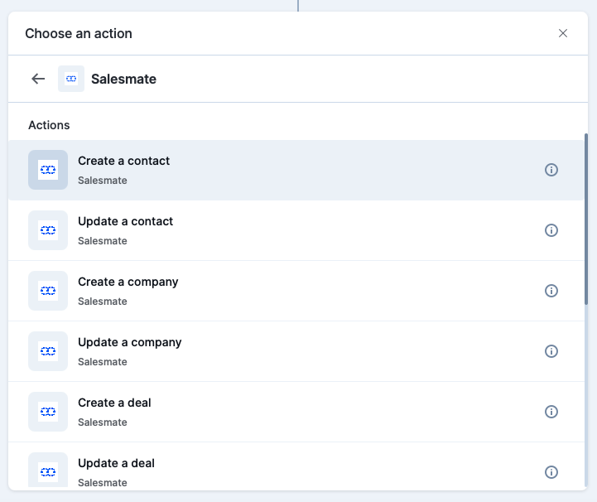
Task: Open info icon for Create a contact
Action: pos(551,170)
